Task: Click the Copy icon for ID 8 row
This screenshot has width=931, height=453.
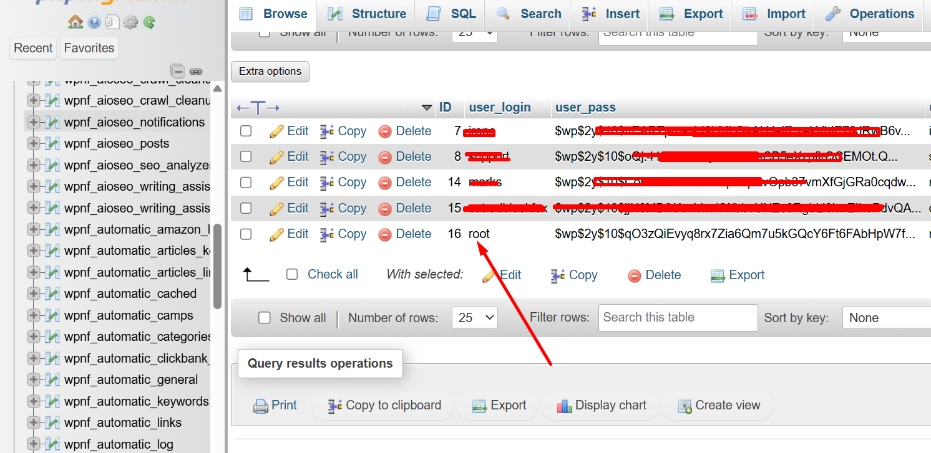Action: [x=327, y=157]
